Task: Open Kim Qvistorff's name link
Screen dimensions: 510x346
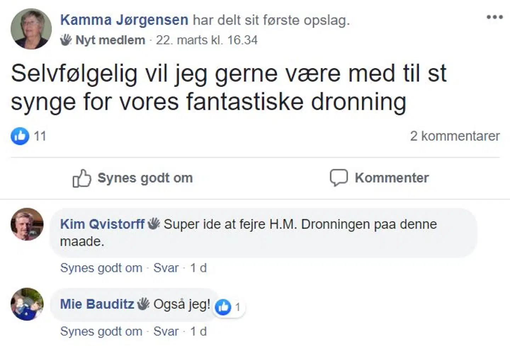Action: pyautogui.click(x=102, y=224)
